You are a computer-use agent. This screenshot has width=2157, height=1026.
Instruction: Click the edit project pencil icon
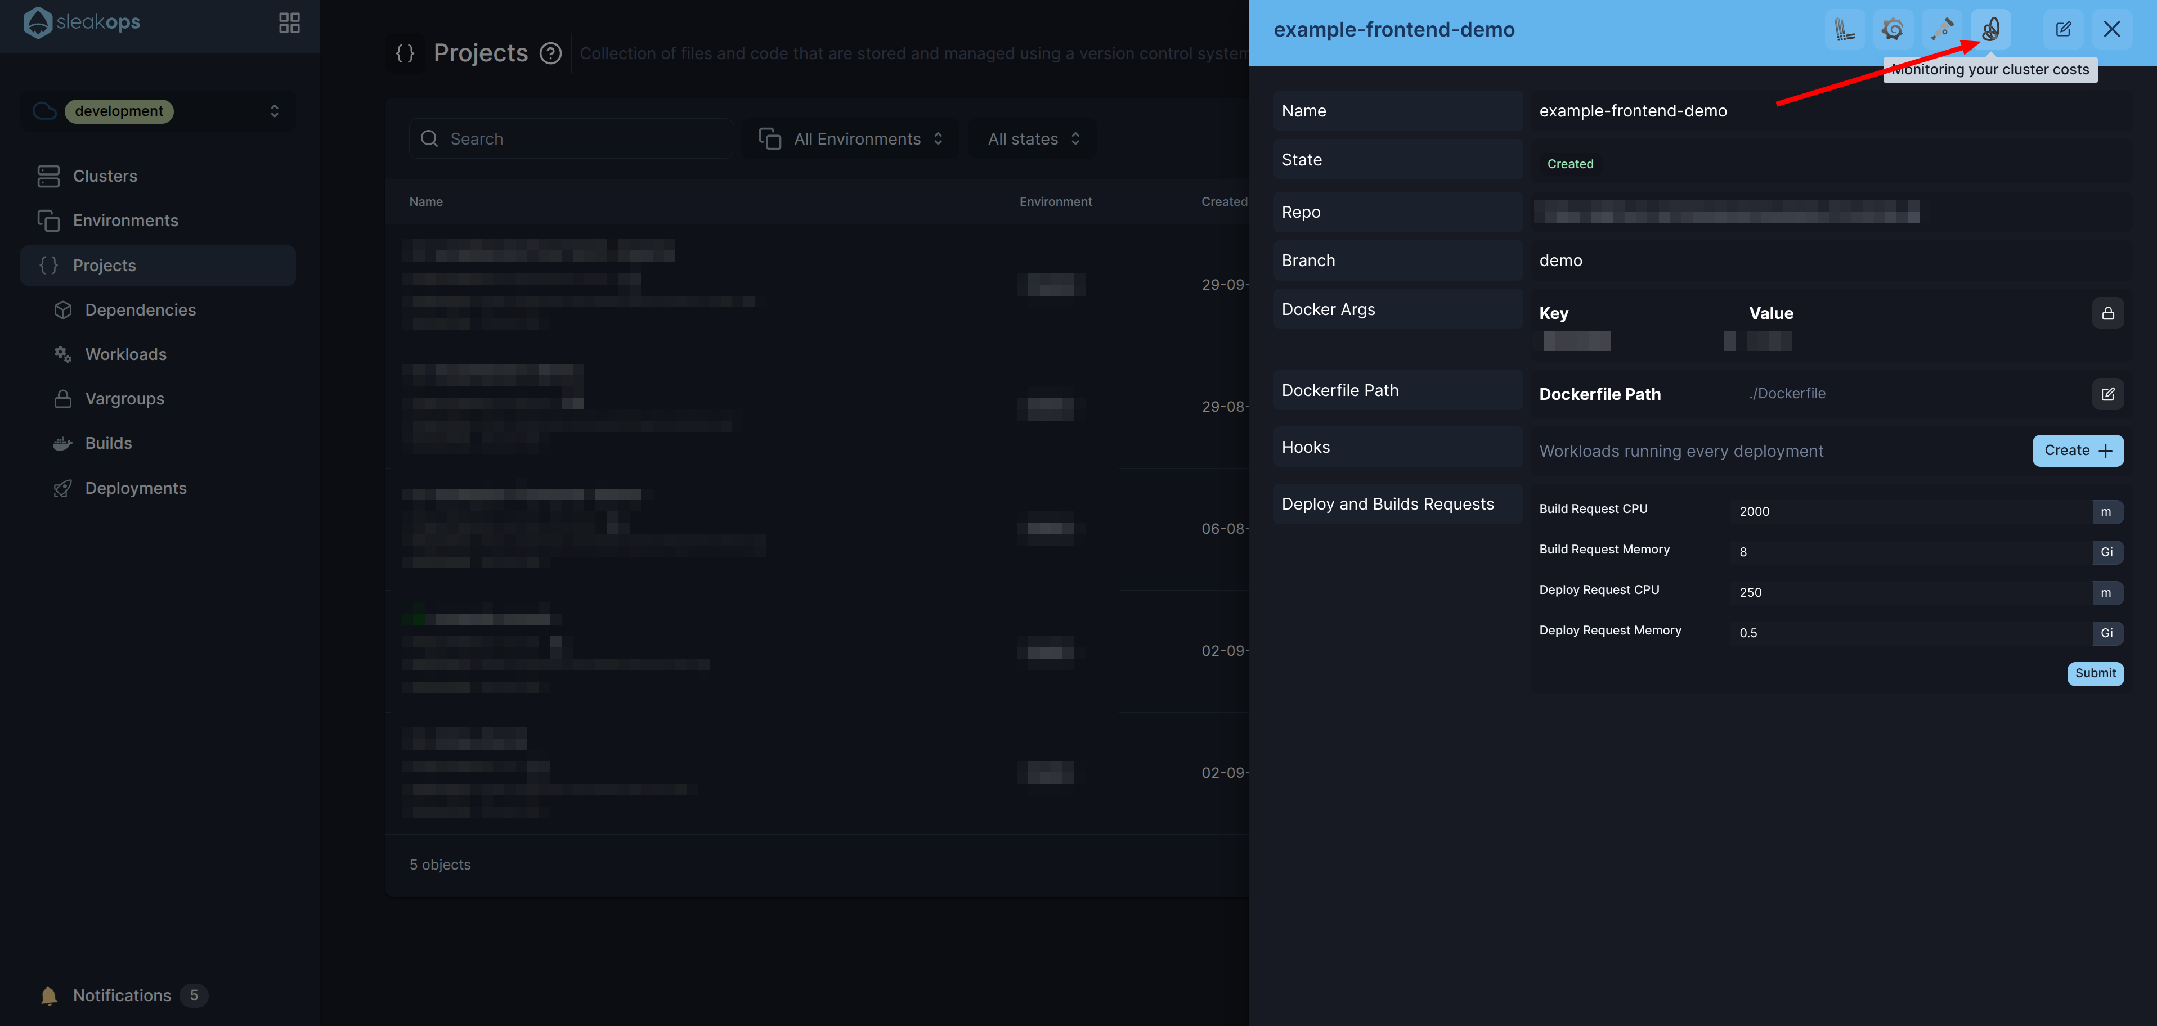coord(2063,29)
